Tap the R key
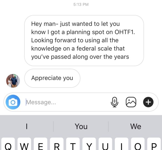 click(57, 144)
